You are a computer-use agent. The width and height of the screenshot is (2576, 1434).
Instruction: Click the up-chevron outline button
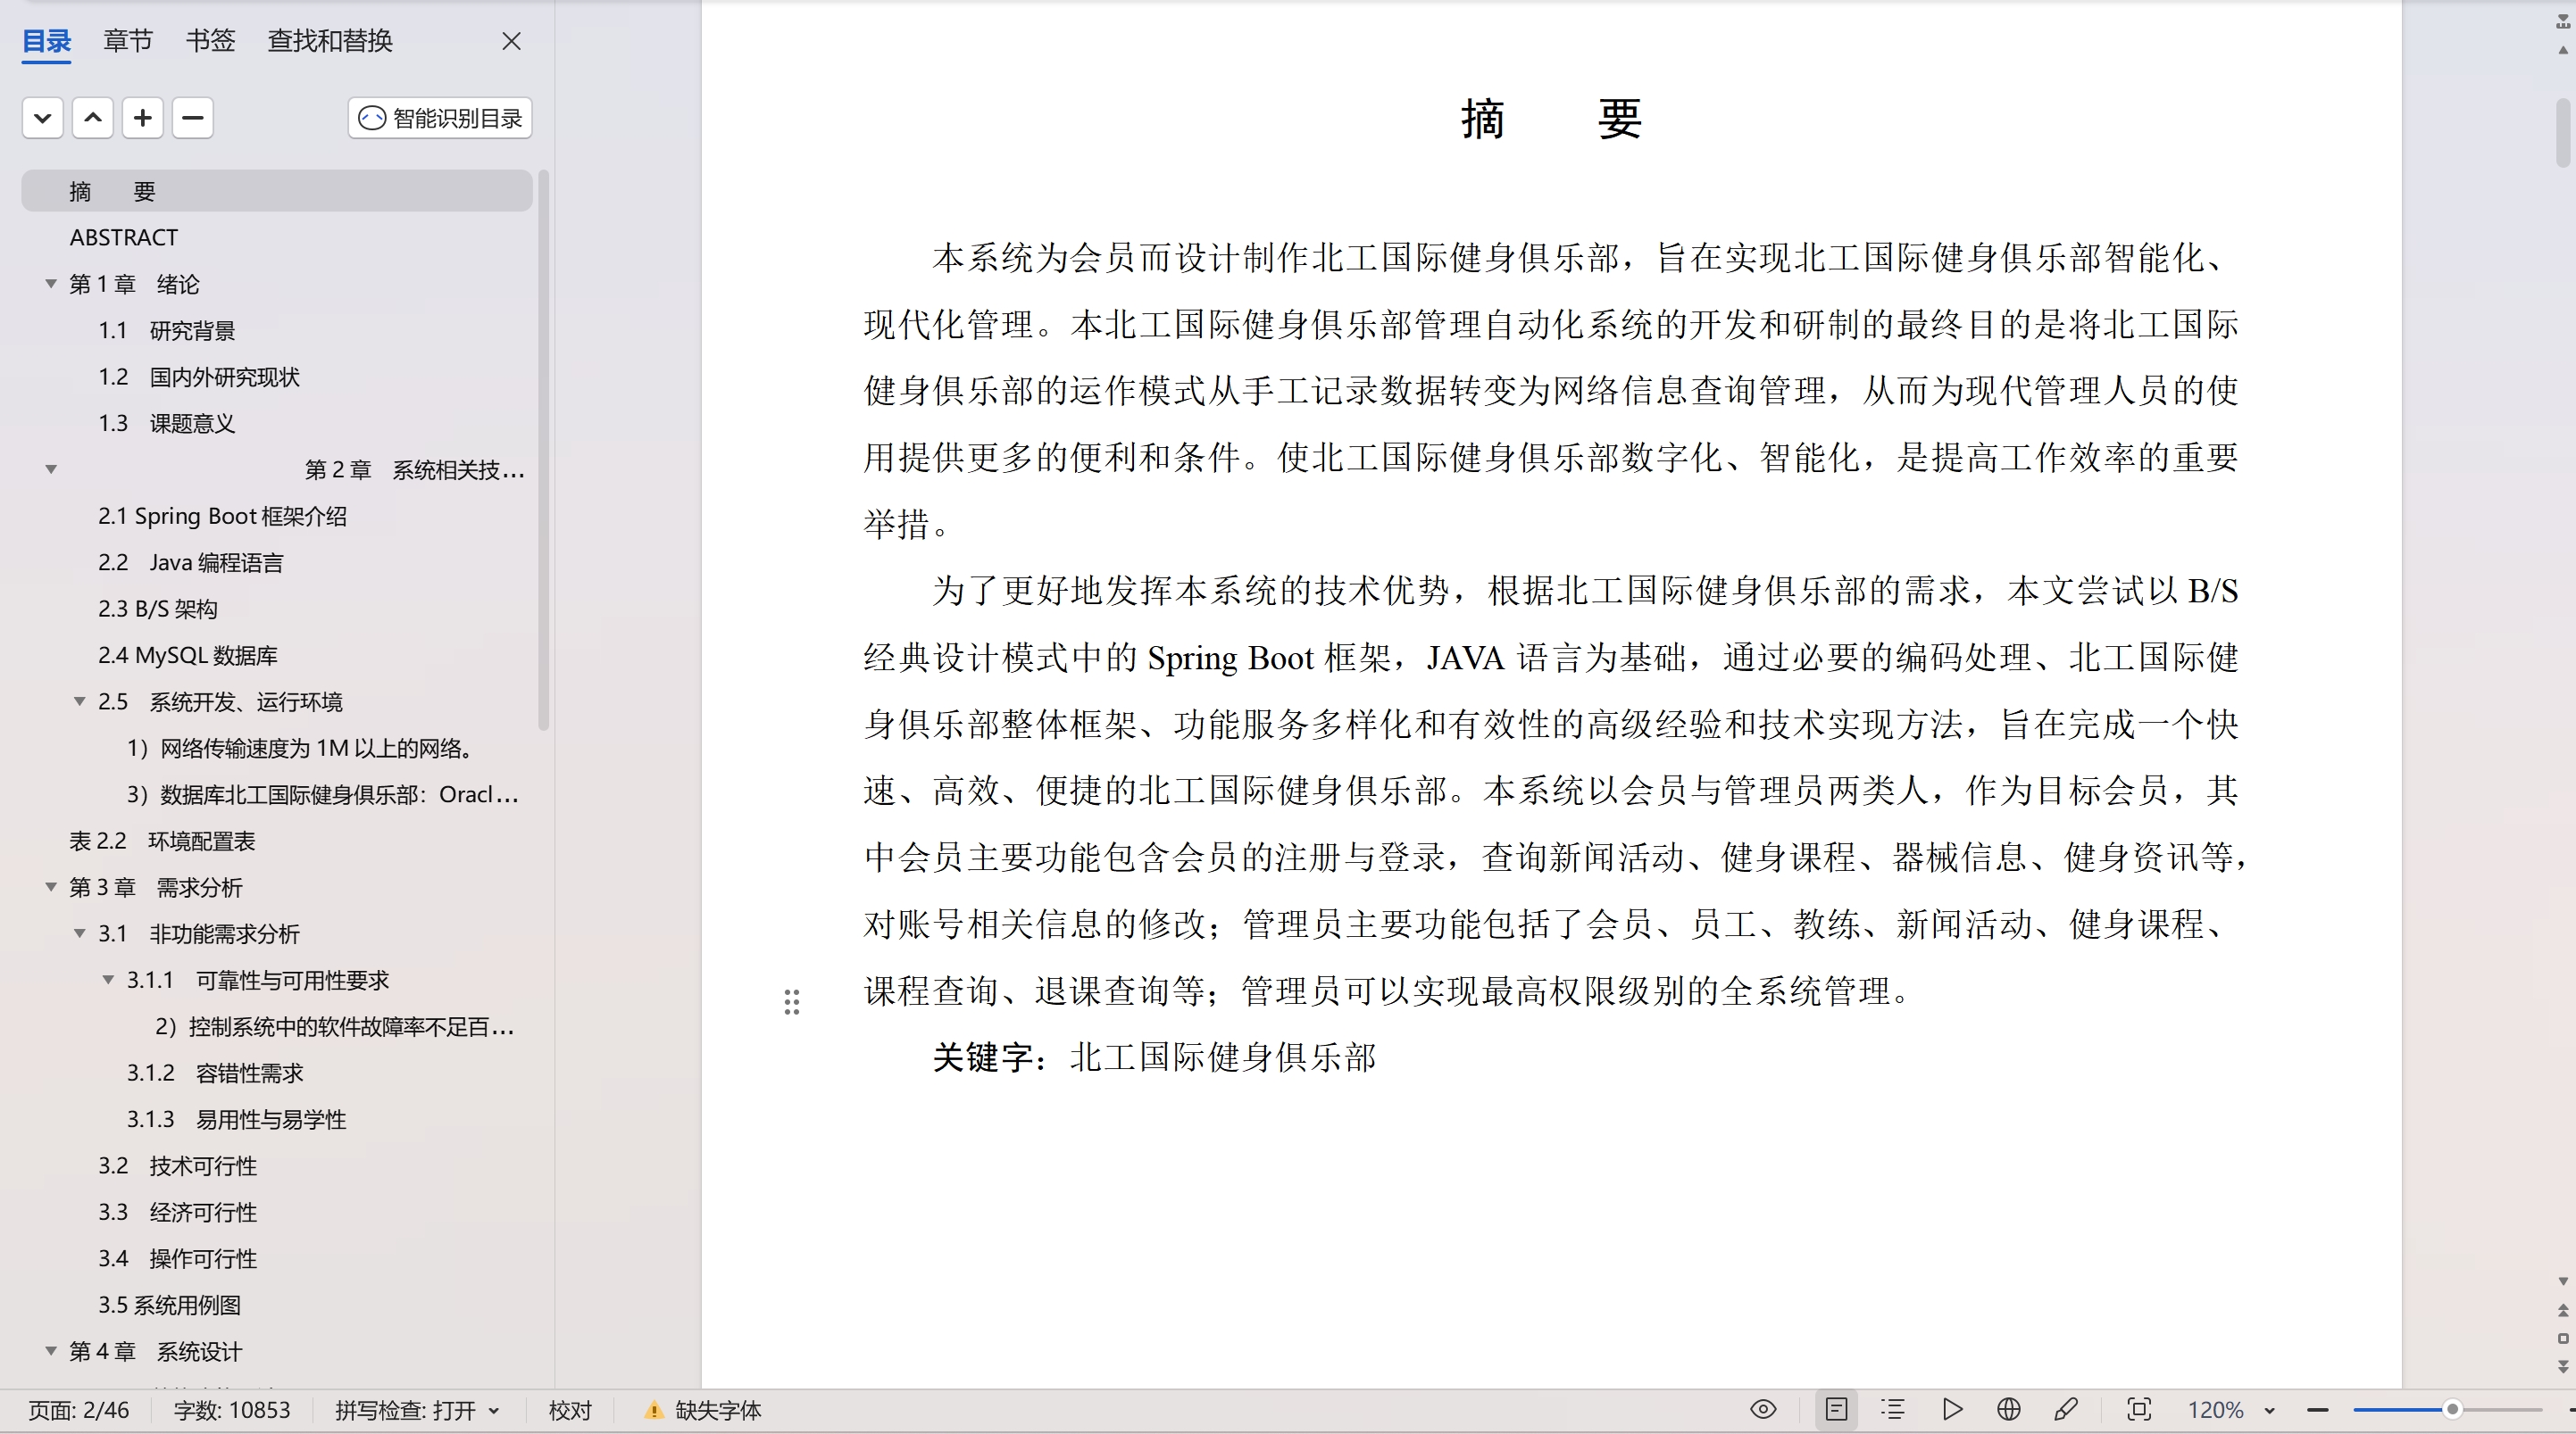point(92,118)
